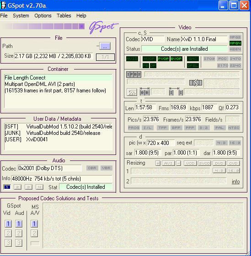
Task: Select audio stream 1 button
Action: 7,187
